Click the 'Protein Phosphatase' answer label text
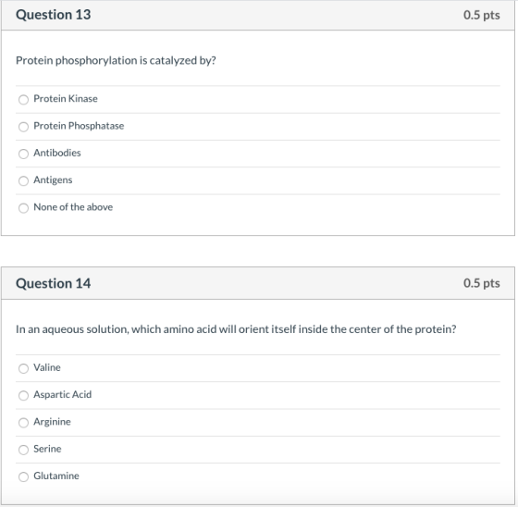The image size is (518, 507). (x=79, y=126)
